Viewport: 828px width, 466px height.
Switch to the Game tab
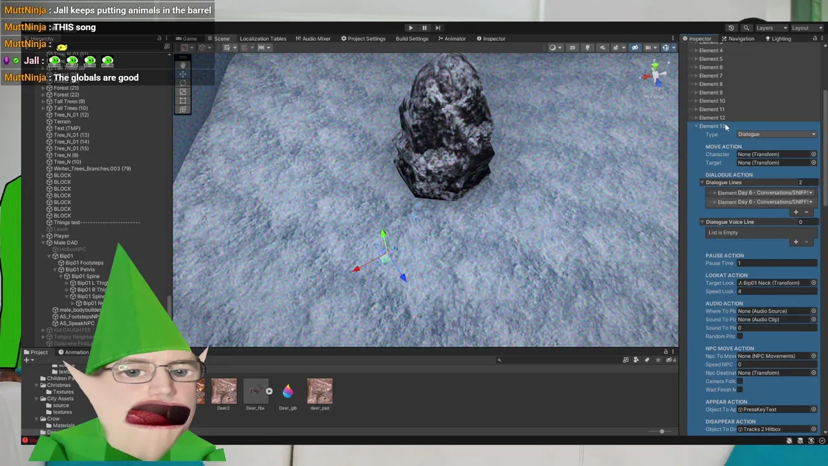[x=186, y=39]
